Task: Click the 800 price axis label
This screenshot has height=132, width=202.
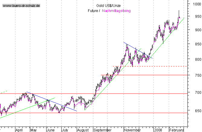Action: [x=198, y=60]
